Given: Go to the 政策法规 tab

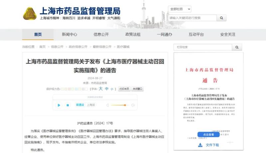Looking at the screenshot, I should coord(133,34).
